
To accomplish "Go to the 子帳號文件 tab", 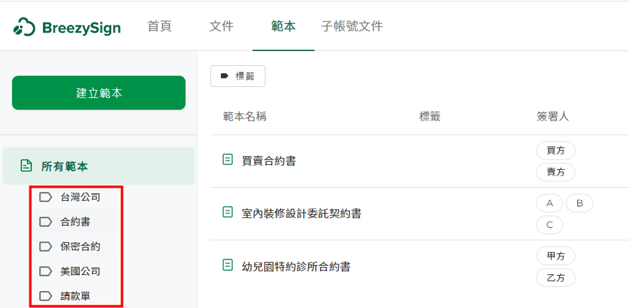I will [x=352, y=26].
